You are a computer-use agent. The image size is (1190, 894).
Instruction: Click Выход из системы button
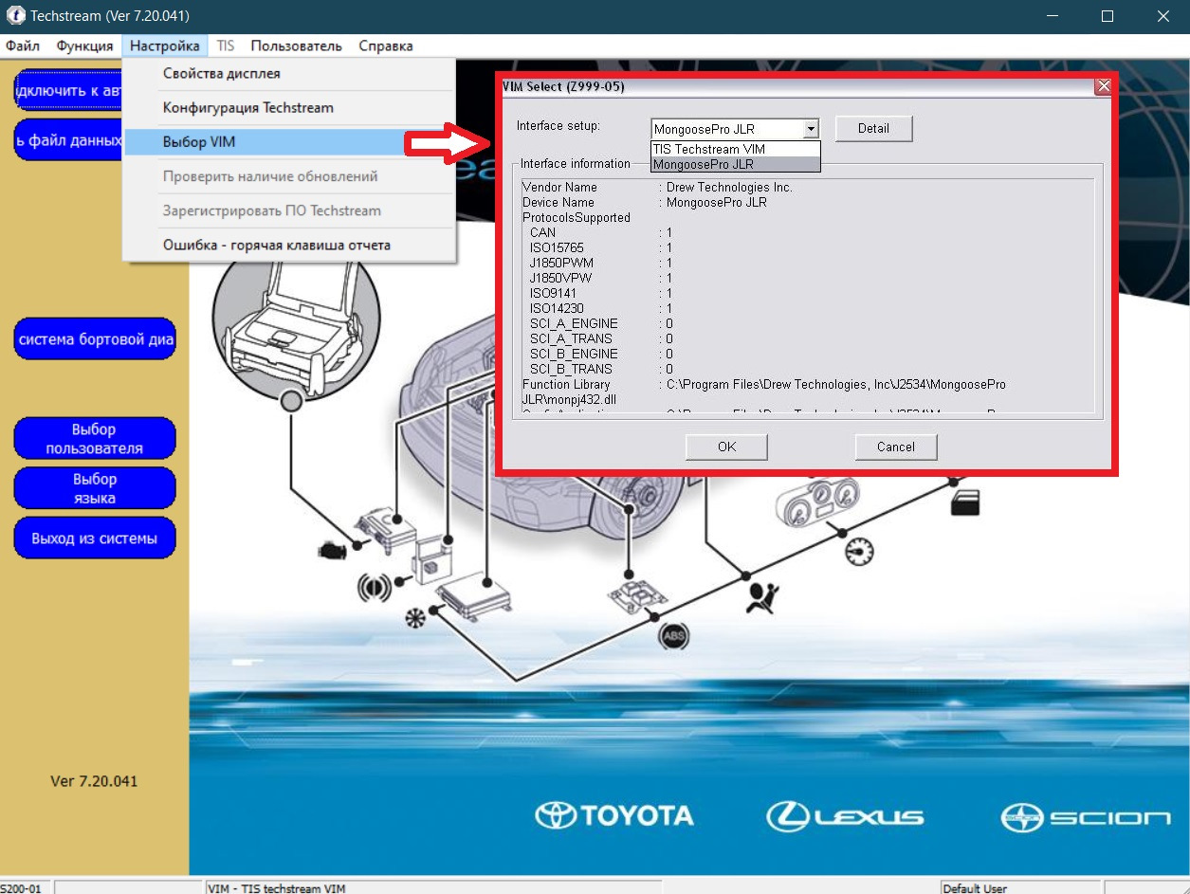pyautogui.click(x=95, y=538)
